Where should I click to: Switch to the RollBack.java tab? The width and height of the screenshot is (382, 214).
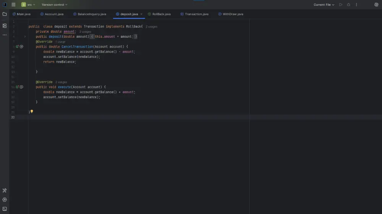click(x=159, y=14)
